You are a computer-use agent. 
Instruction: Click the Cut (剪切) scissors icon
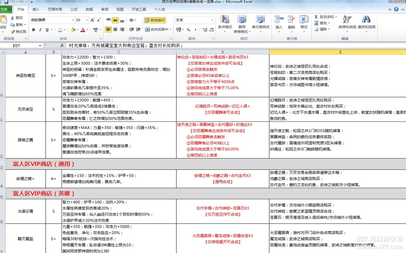(x=13, y=18)
